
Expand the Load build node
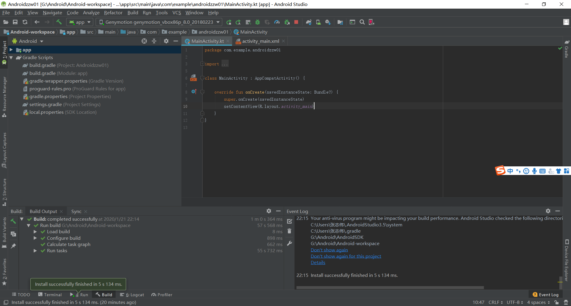(x=35, y=232)
